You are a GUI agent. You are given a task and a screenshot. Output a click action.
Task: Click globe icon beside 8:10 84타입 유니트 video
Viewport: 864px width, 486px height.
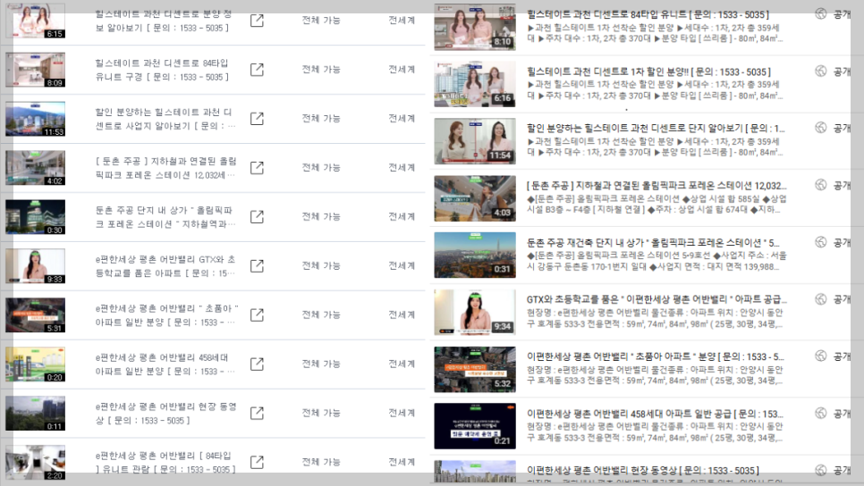[821, 13]
